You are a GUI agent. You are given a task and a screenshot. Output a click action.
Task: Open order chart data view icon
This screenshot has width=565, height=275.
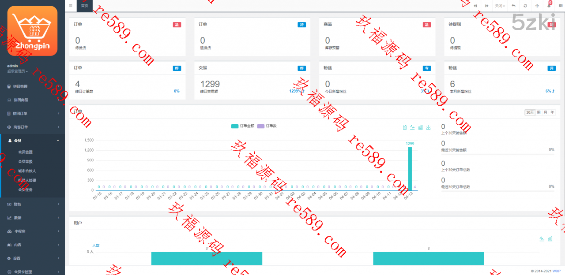pos(404,127)
